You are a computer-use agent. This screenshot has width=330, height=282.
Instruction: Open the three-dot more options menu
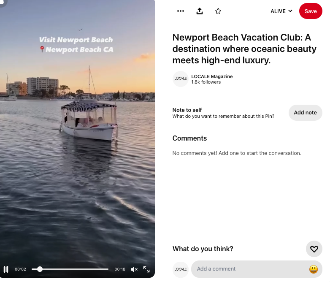pyautogui.click(x=181, y=11)
